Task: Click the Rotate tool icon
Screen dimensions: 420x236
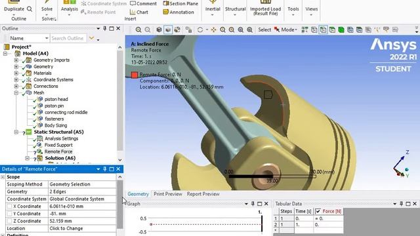Action: pos(200,29)
